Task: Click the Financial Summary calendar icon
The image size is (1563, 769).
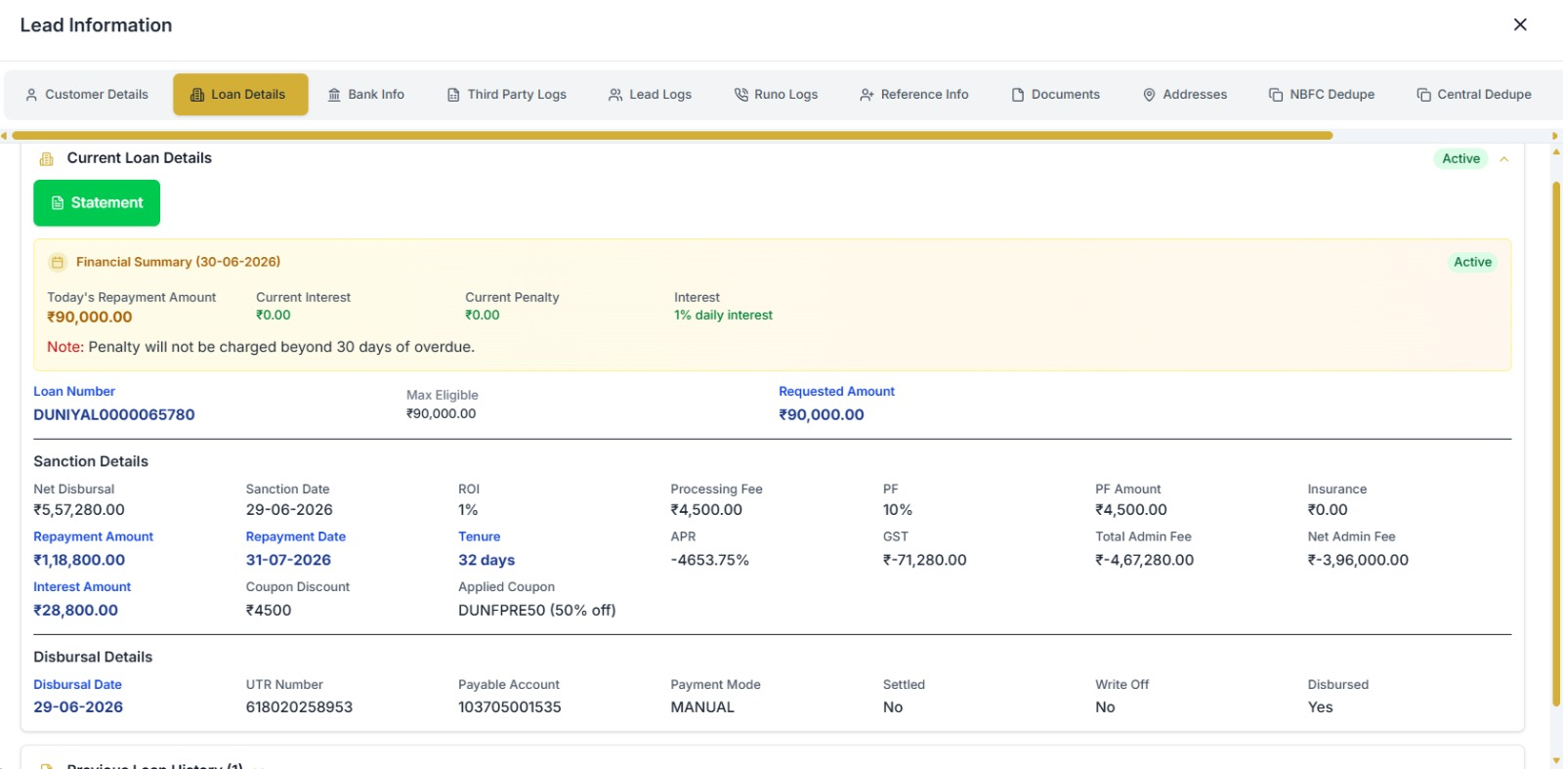Action: (x=58, y=262)
